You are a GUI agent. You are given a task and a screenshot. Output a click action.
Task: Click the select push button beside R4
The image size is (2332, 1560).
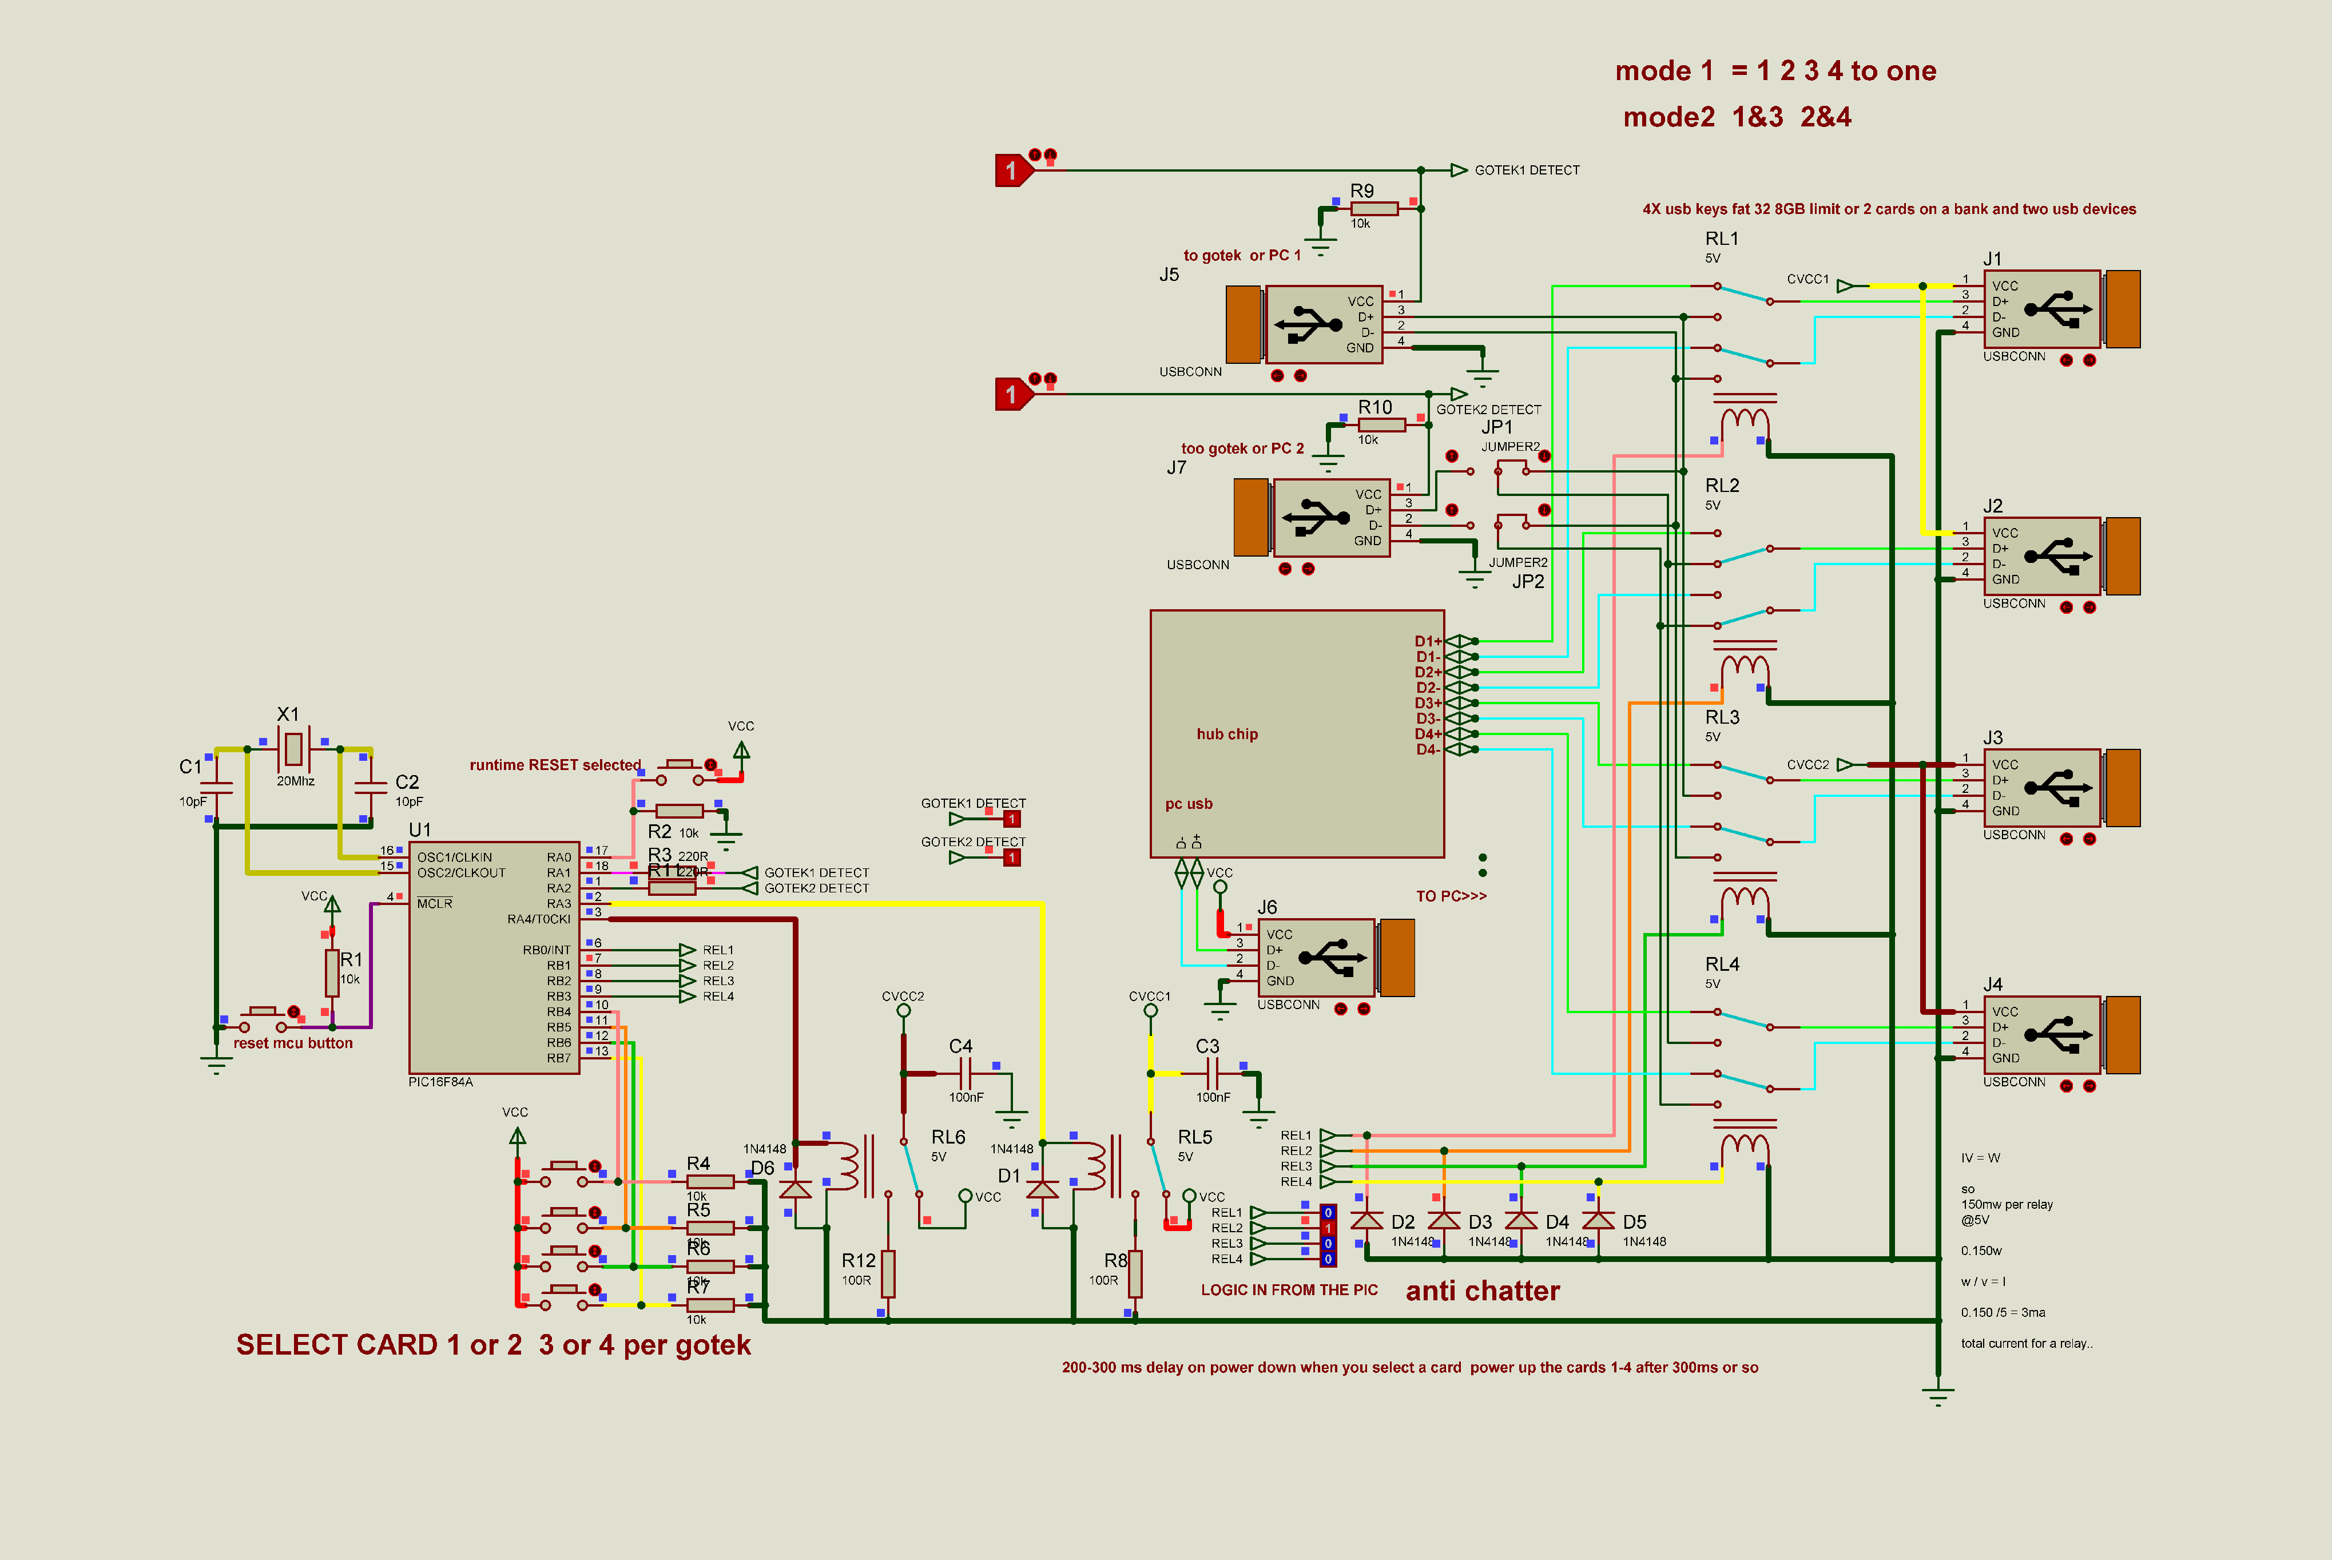click(565, 1173)
